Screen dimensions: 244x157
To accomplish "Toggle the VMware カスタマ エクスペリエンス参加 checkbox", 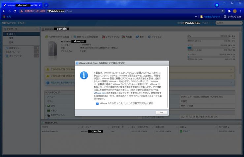I will click(97, 104).
